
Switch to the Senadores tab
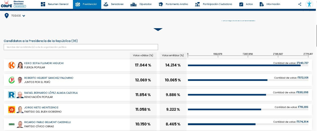pos(113,4)
